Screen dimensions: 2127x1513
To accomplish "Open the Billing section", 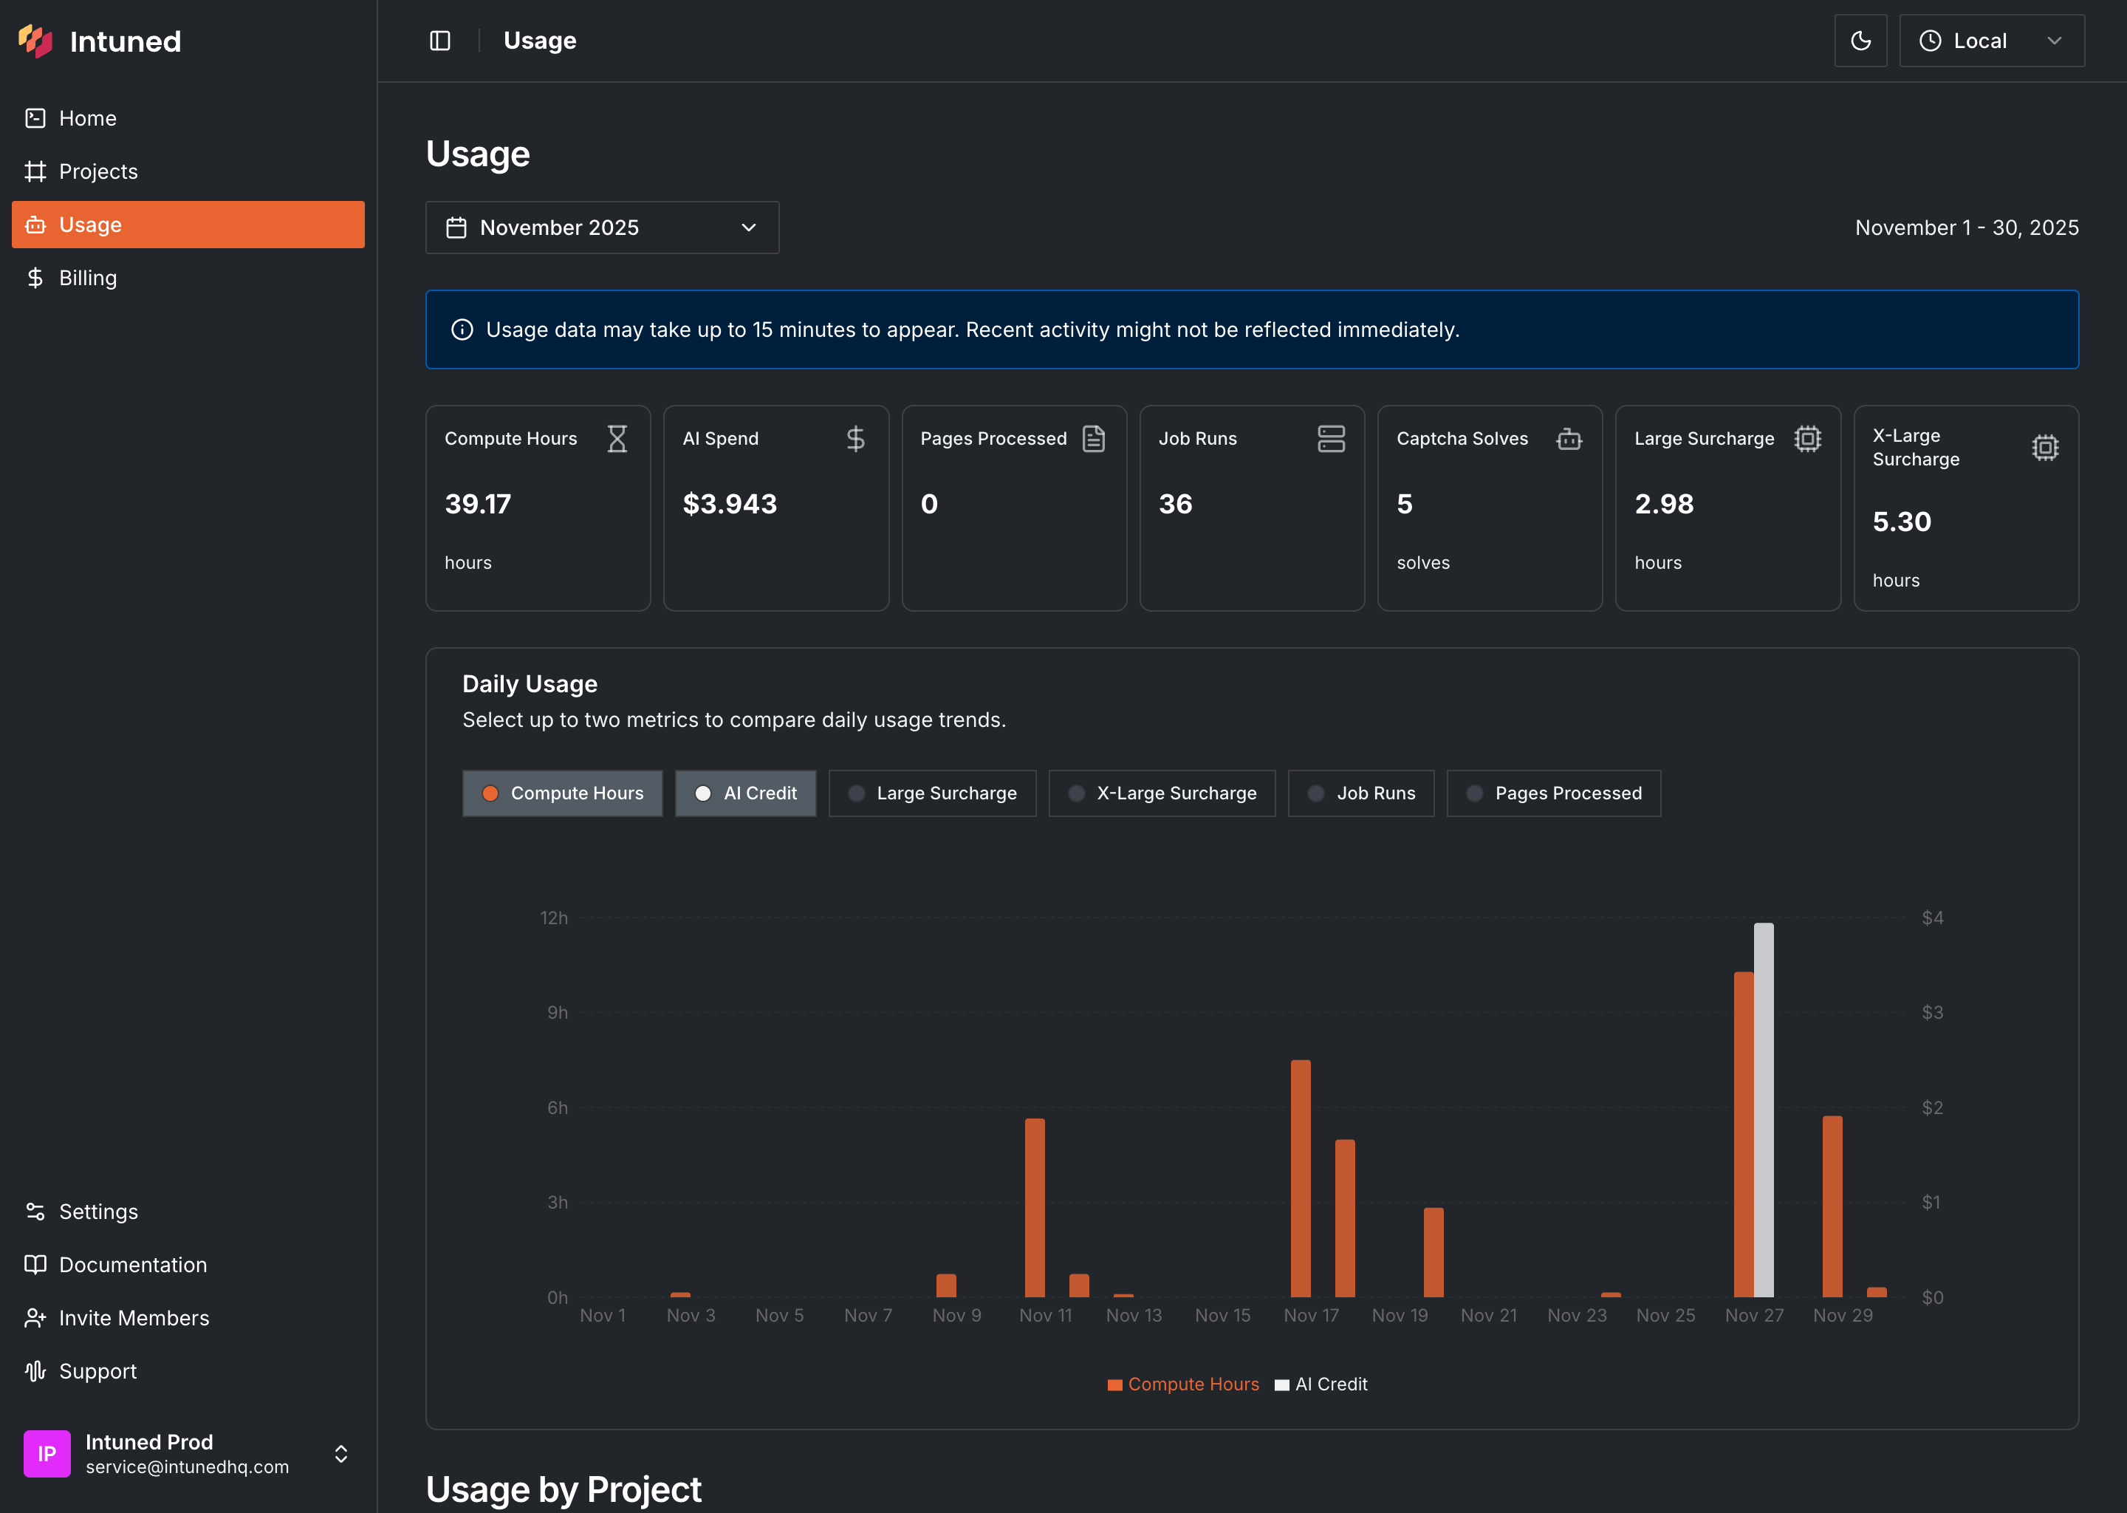I will (x=88, y=278).
